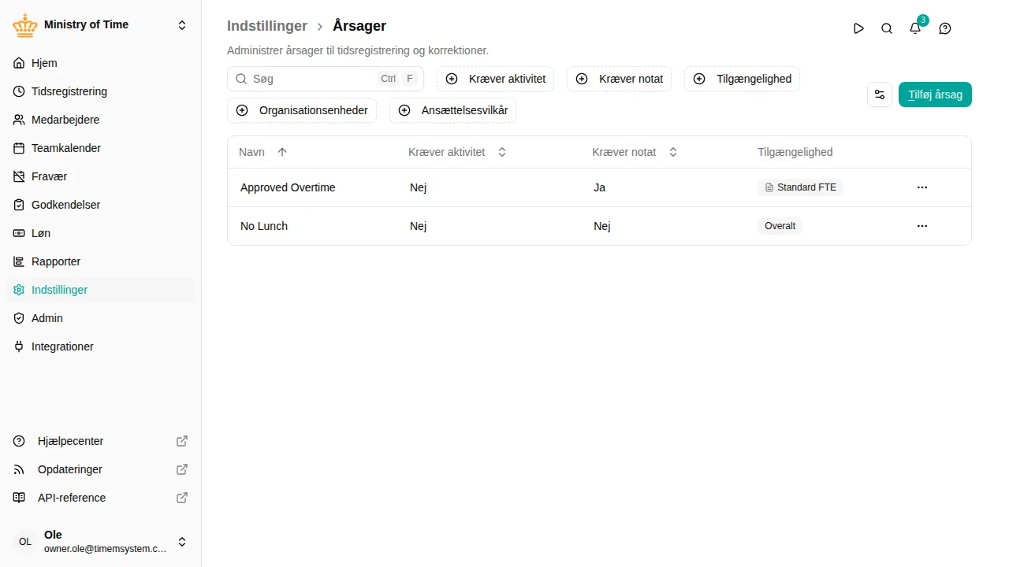Open Tidsregistrering in sidebar
This screenshot has height=567, width=1009.
[x=100, y=91]
